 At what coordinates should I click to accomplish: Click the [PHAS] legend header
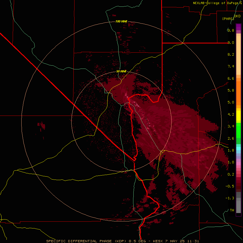(x=228, y=19)
